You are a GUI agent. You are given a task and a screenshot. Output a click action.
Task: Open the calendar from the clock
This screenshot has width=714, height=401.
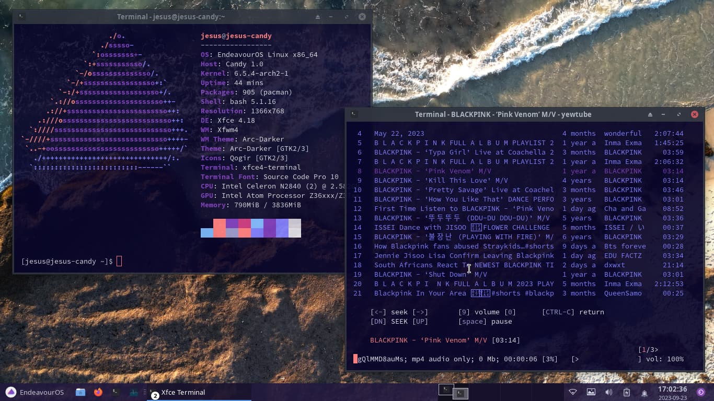[672, 392]
